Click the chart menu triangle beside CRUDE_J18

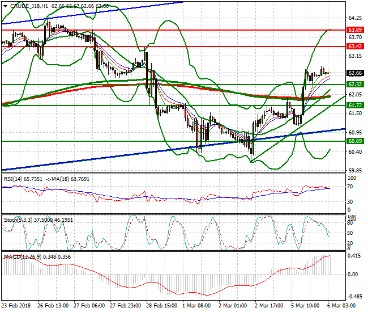coord(6,6)
